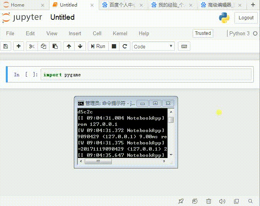Image resolution: width=260 pixels, height=206 pixels.
Task: Restart the kernel with the circular arrow icon
Action: click(125, 46)
